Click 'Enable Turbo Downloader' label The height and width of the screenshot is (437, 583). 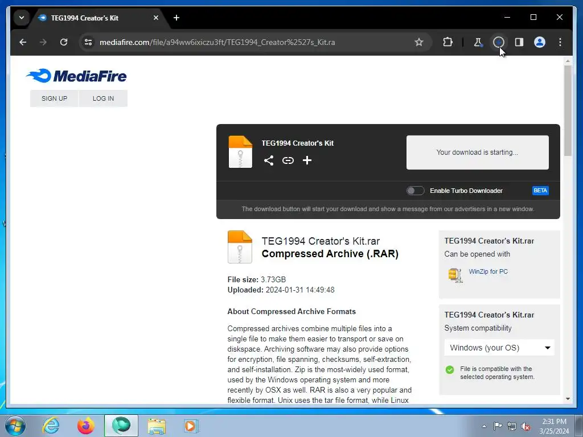click(x=466, y=191)
